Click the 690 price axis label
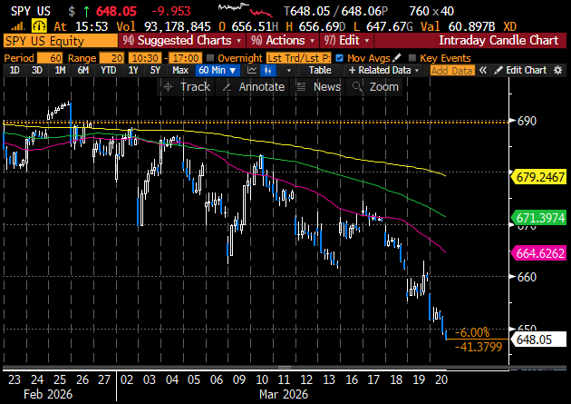Viewport: 571px width, 404px height. [527, 121]
